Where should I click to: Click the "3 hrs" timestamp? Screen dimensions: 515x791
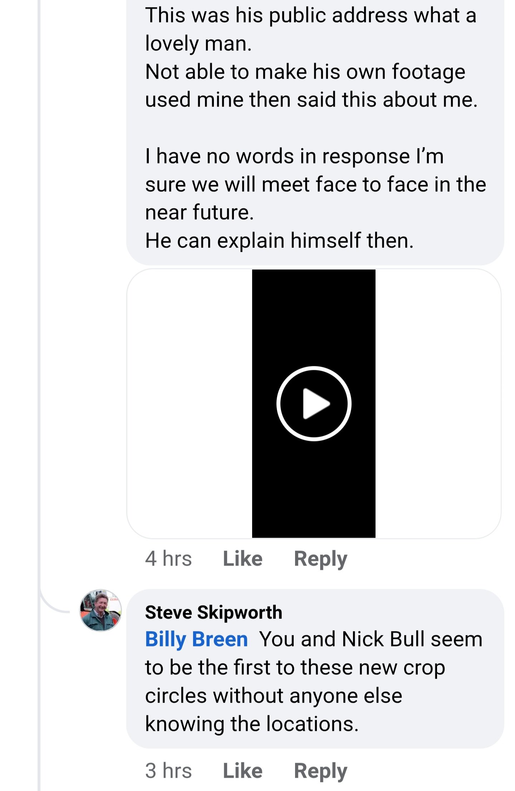pyautogui.click(x=168, y=770)
